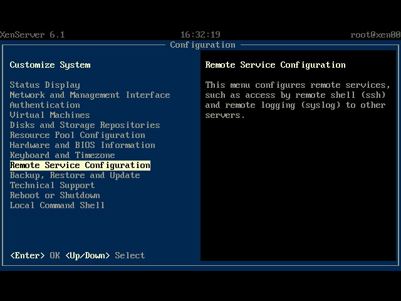401x301 pixels.
Task: Click the 16:32:19 clock display
Action: [200, 35]
